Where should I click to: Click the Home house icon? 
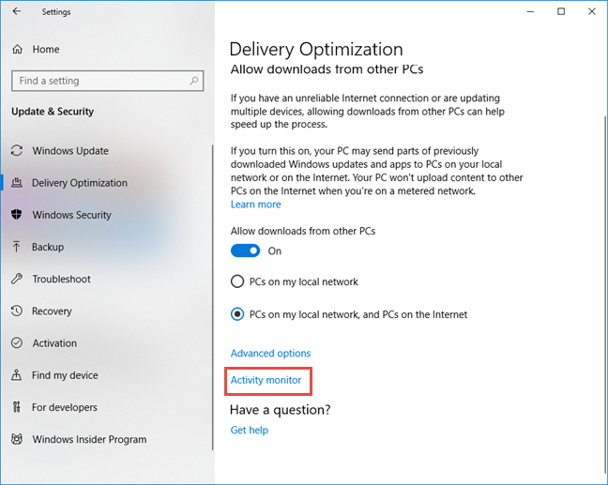click(x=18, y=49)
